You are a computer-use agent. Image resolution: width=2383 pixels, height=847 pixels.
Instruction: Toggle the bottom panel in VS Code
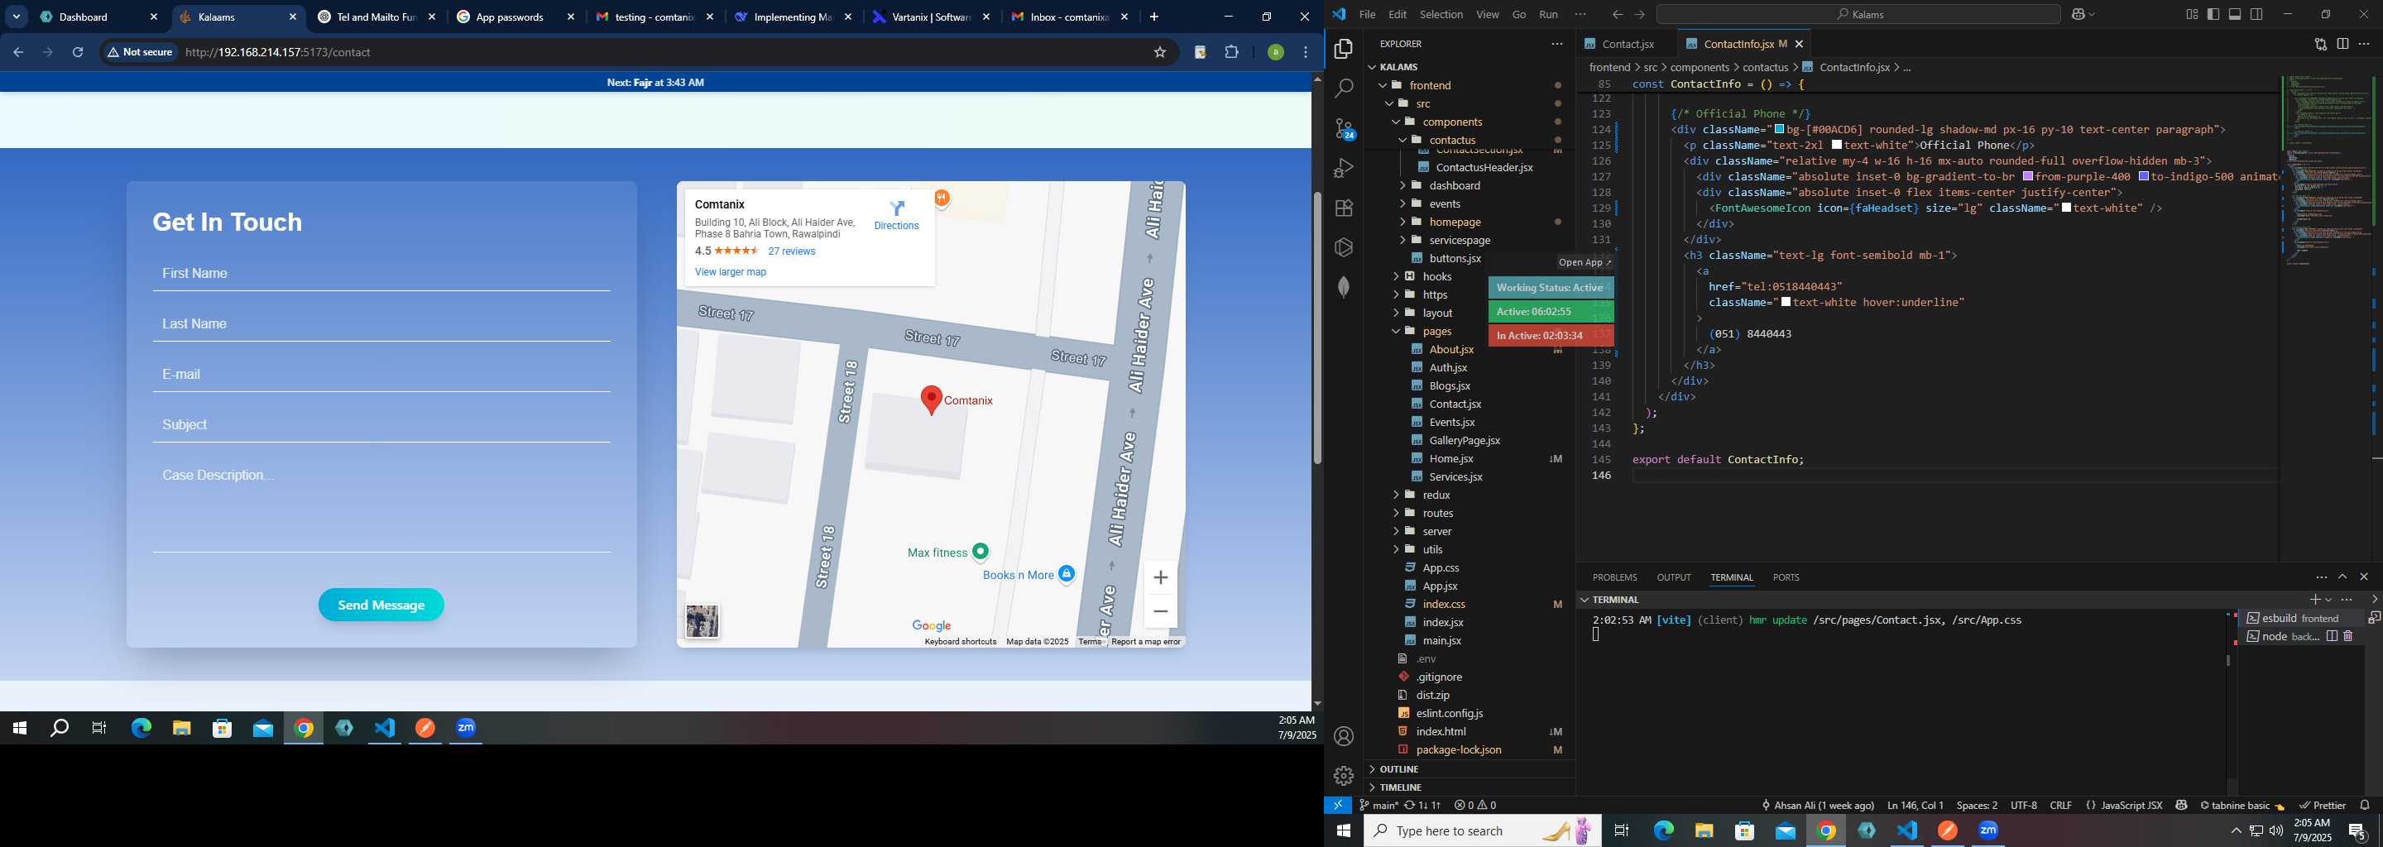click(x=2235, y=15)
